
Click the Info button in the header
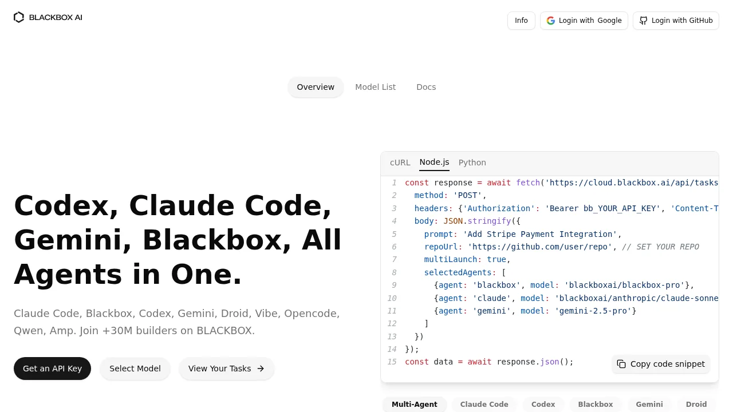point(521,21)
